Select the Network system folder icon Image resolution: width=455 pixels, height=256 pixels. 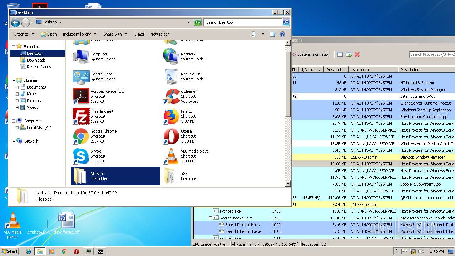coord(171,56)
